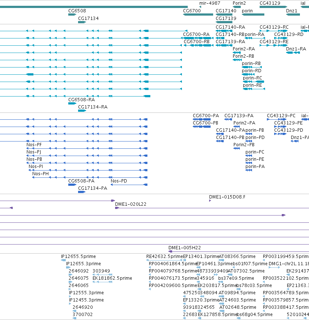Select the CG17140-PB protein

pyautogui.click(x=220, y=141)
